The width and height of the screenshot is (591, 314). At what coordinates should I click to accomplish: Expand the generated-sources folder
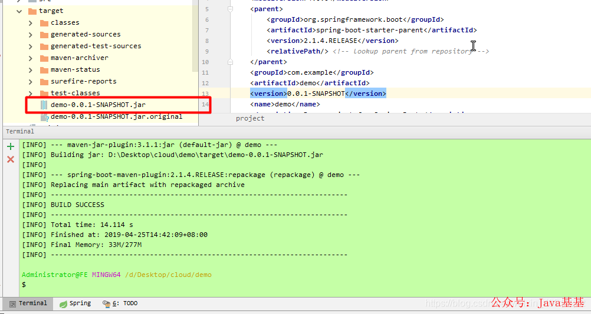point(31,35)
